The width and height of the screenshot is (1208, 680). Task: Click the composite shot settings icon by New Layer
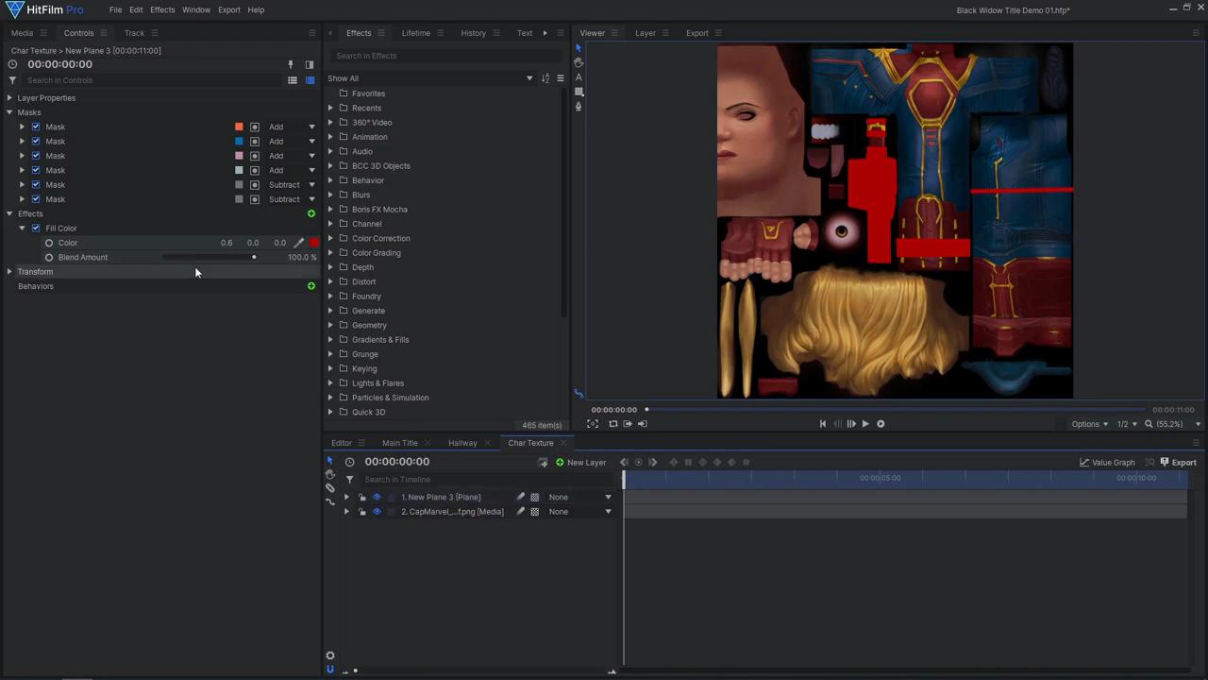pos(543,463)
